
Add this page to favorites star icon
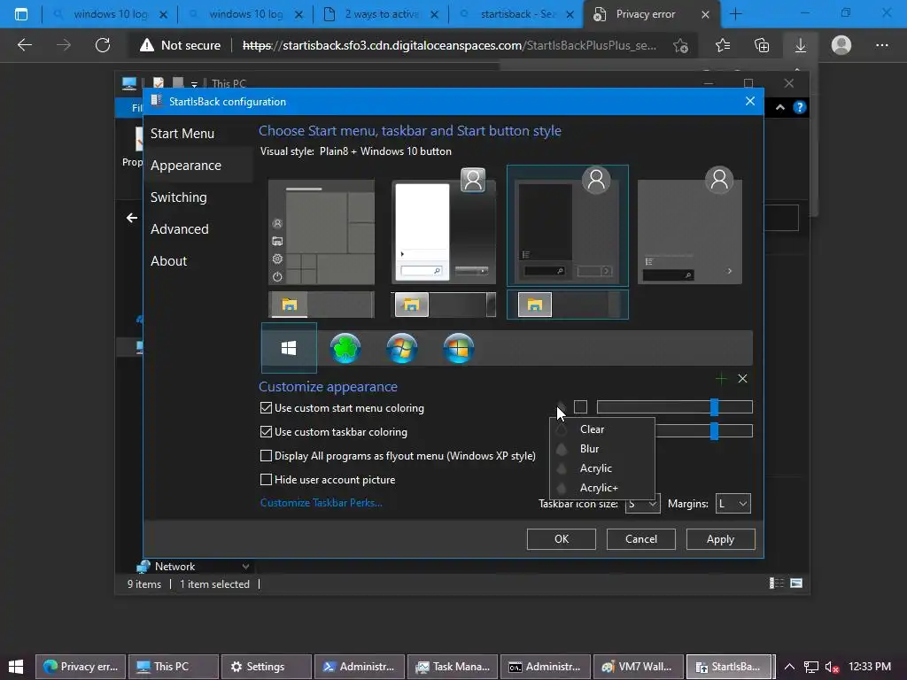[681, 45]
